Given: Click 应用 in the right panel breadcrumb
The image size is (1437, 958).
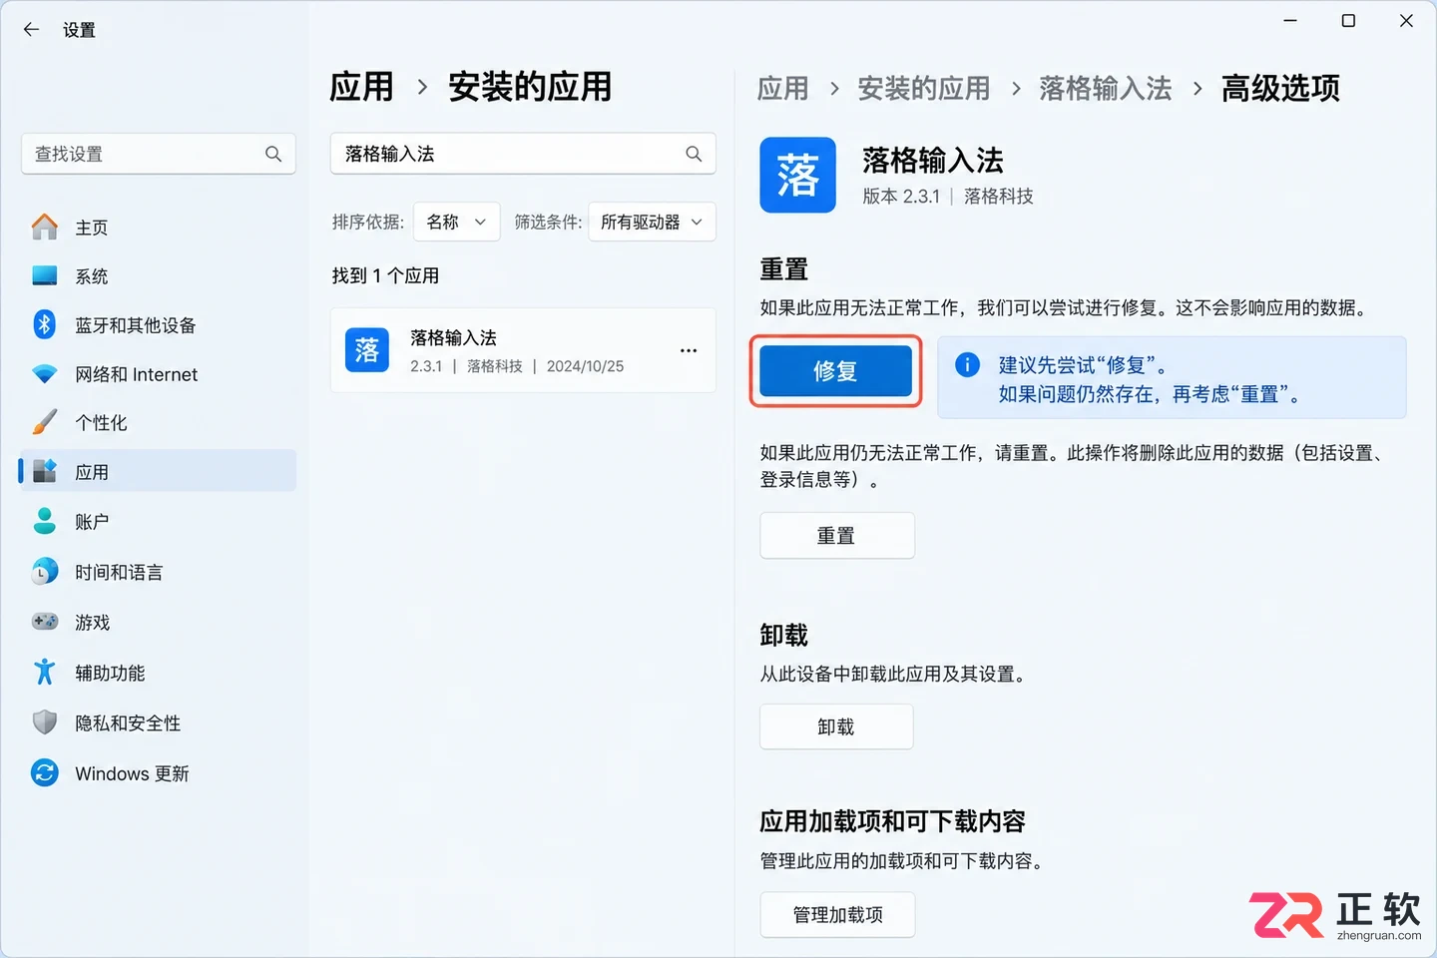Looking at the screenshot, I should point(783,88).
